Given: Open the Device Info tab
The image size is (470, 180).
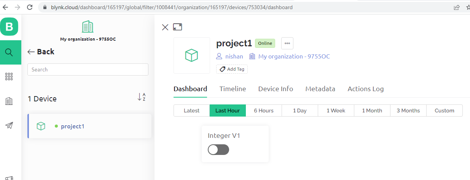Looking at the screenshot, I should (276, 89).
